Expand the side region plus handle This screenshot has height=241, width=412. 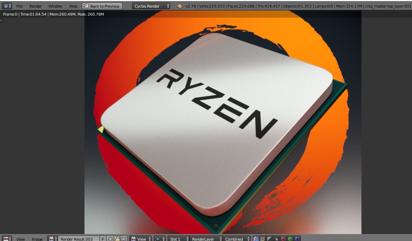(1, 20)
